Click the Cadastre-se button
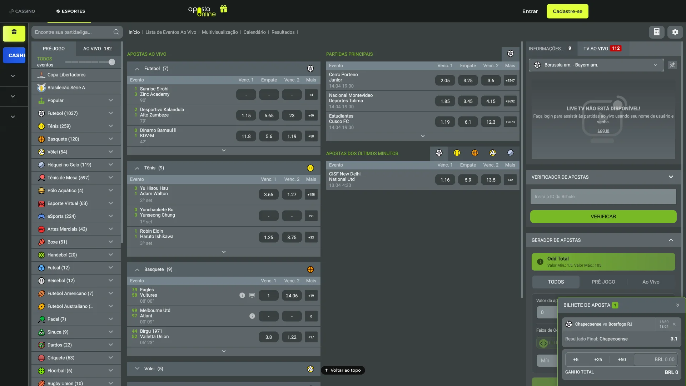The image size is (686, 386). 567,11
